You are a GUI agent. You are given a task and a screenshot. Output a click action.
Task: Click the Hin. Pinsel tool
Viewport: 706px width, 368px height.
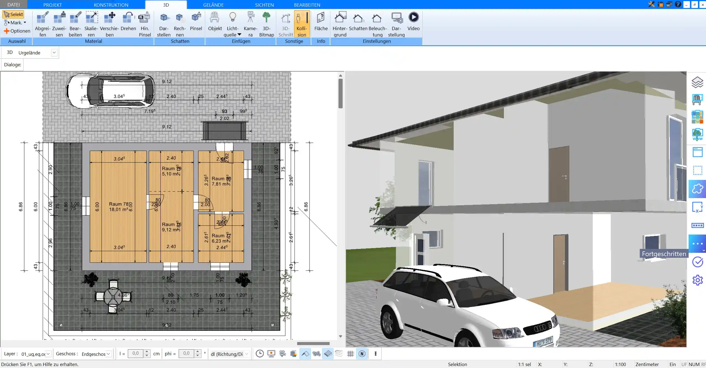coord(145,24)
